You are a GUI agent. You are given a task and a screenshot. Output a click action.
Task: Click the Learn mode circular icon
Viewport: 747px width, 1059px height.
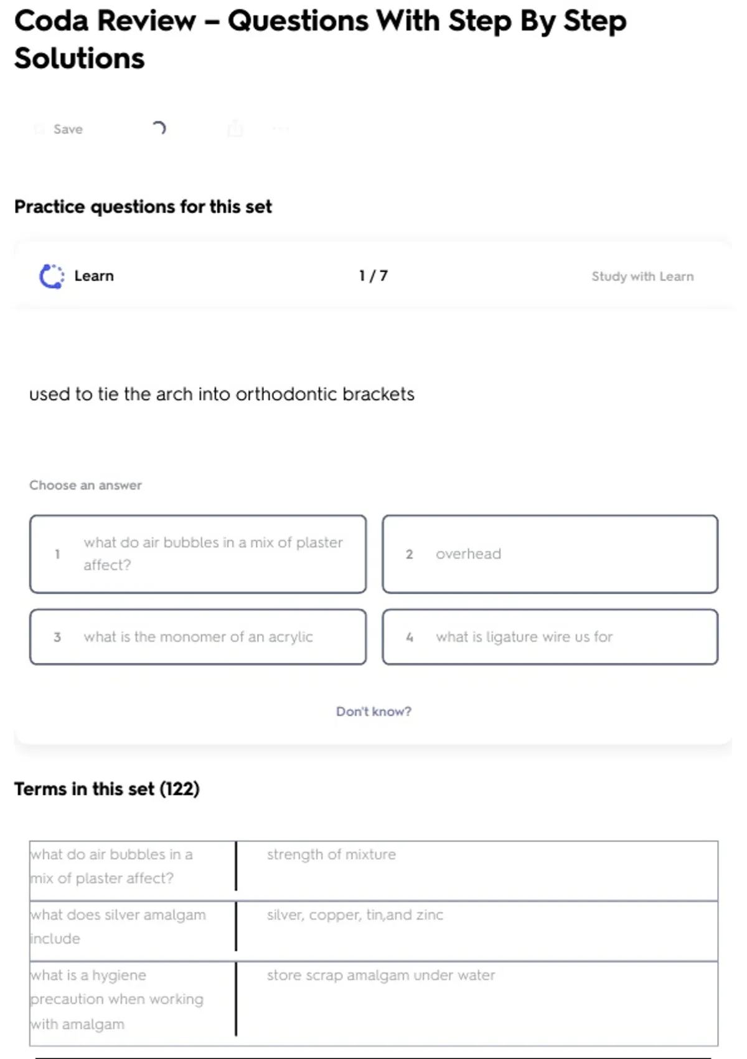click(x=52, y=276)
